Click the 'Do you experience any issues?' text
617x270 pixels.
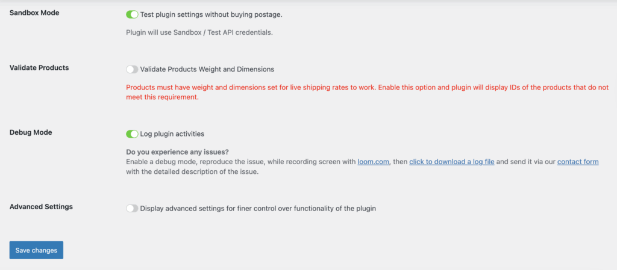pos(178,152)
